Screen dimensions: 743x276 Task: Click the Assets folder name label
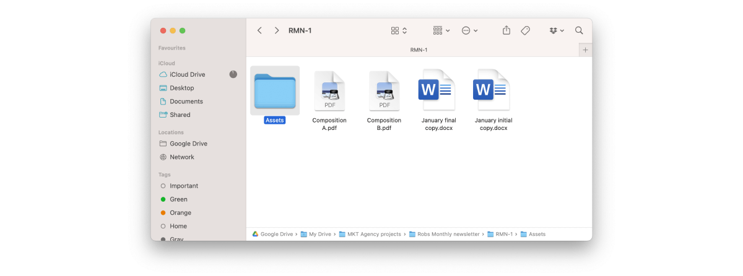pos(275,120)
